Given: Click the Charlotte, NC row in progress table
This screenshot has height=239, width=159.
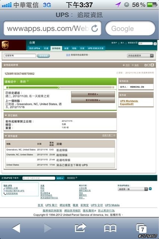Looking at the screenshot, I should click(60, 155).
